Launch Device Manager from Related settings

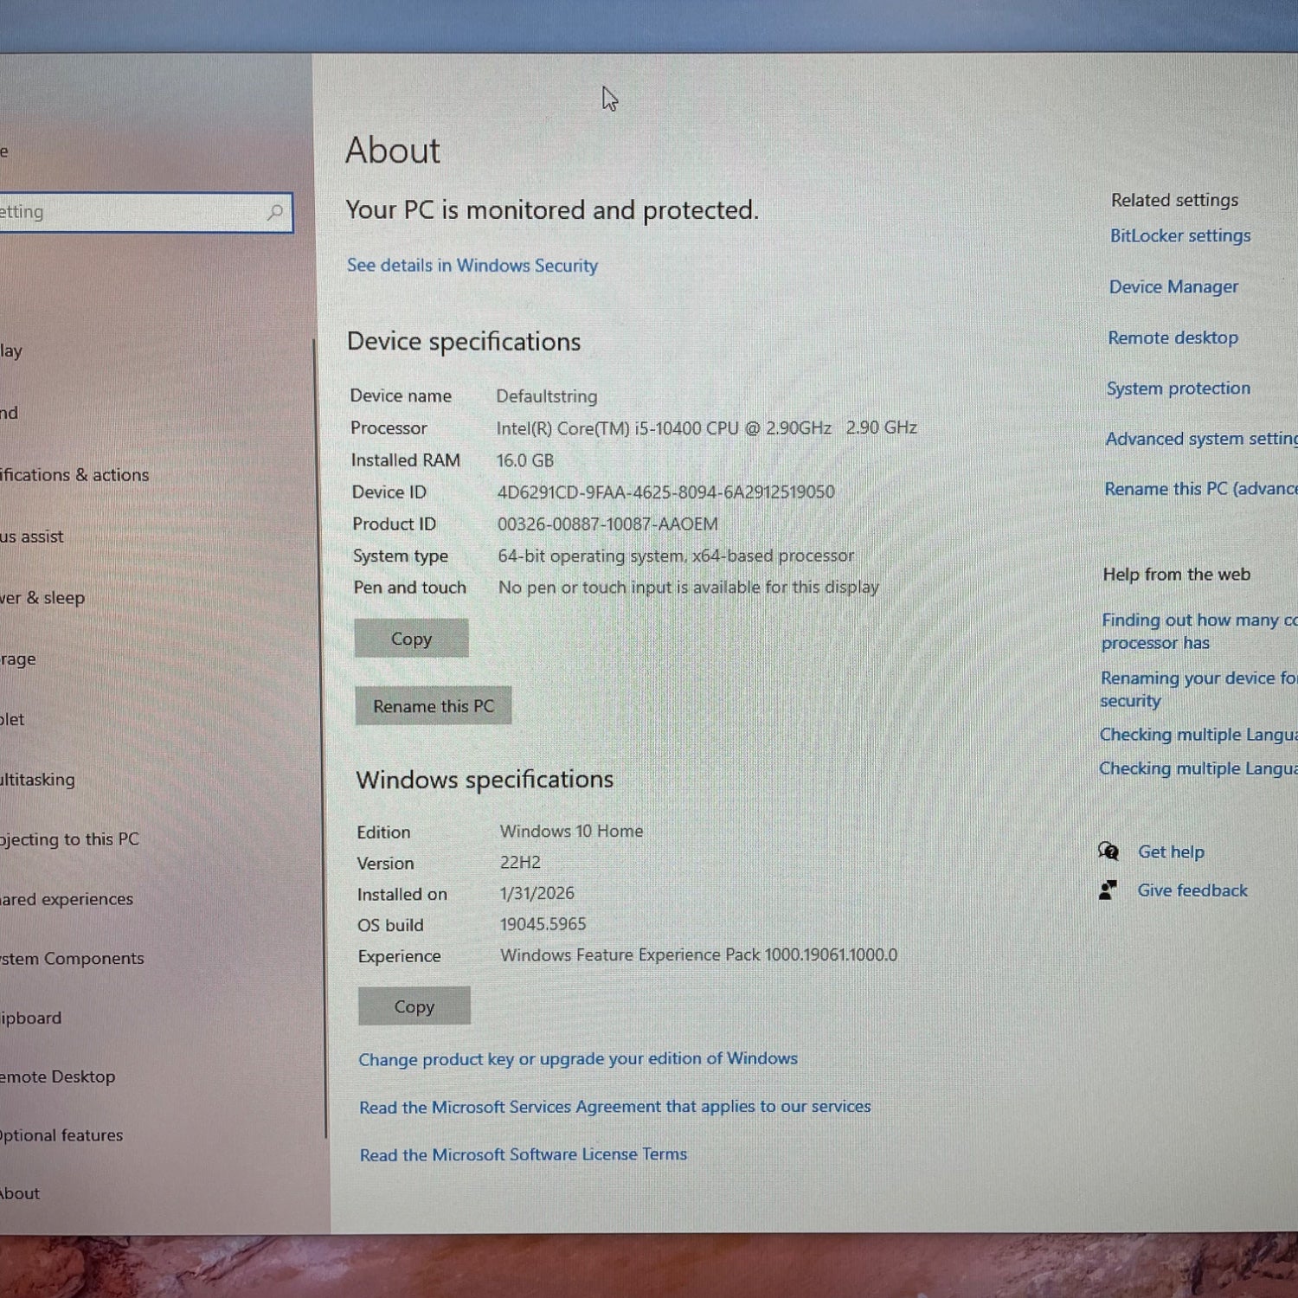tap(1173, 286)
